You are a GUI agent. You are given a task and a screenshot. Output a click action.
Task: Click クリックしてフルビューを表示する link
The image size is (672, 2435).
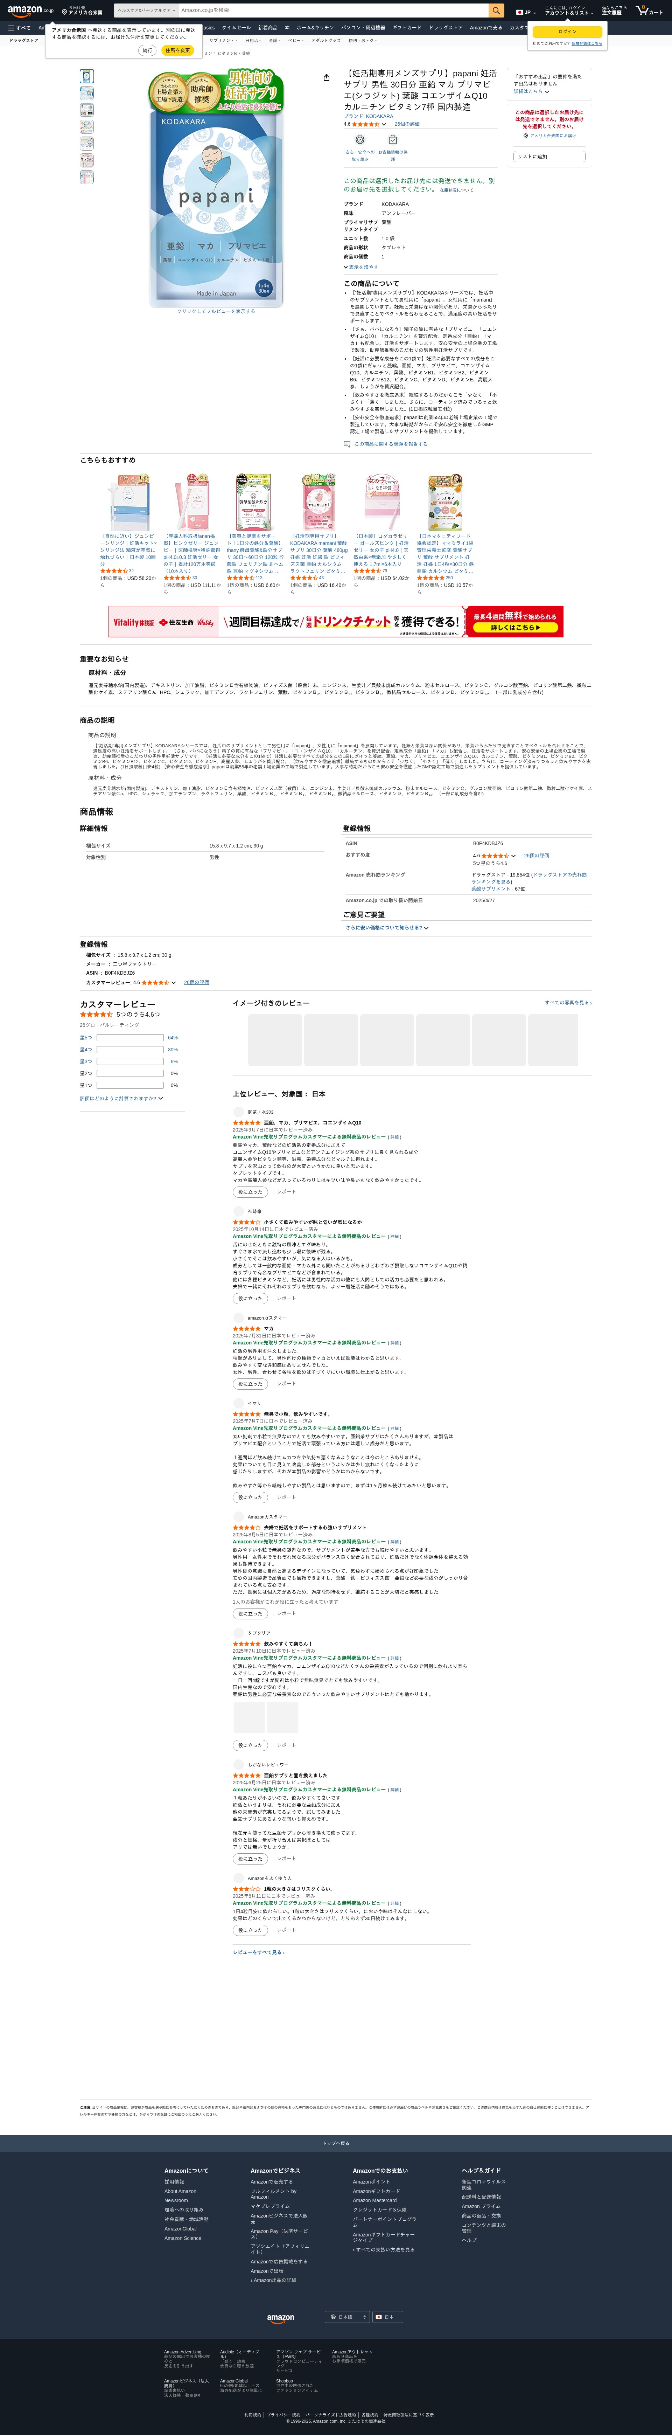tap(216, 311)
